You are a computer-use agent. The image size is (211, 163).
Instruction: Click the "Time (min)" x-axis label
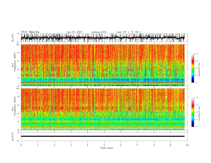(107, 148)
